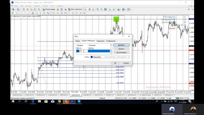Open the Templates dropdown
Screen dimensions: 204x115
tap(129, 9)
